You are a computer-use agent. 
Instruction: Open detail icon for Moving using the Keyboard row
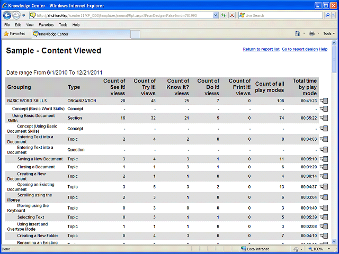pos(324,208)
